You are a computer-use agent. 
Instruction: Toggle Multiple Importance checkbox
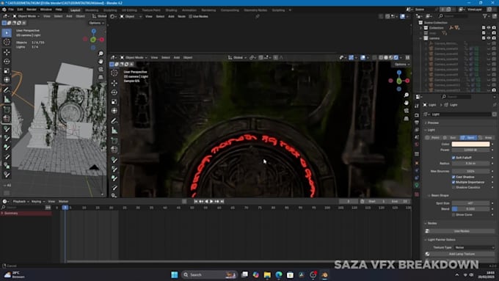pos(454,182)
